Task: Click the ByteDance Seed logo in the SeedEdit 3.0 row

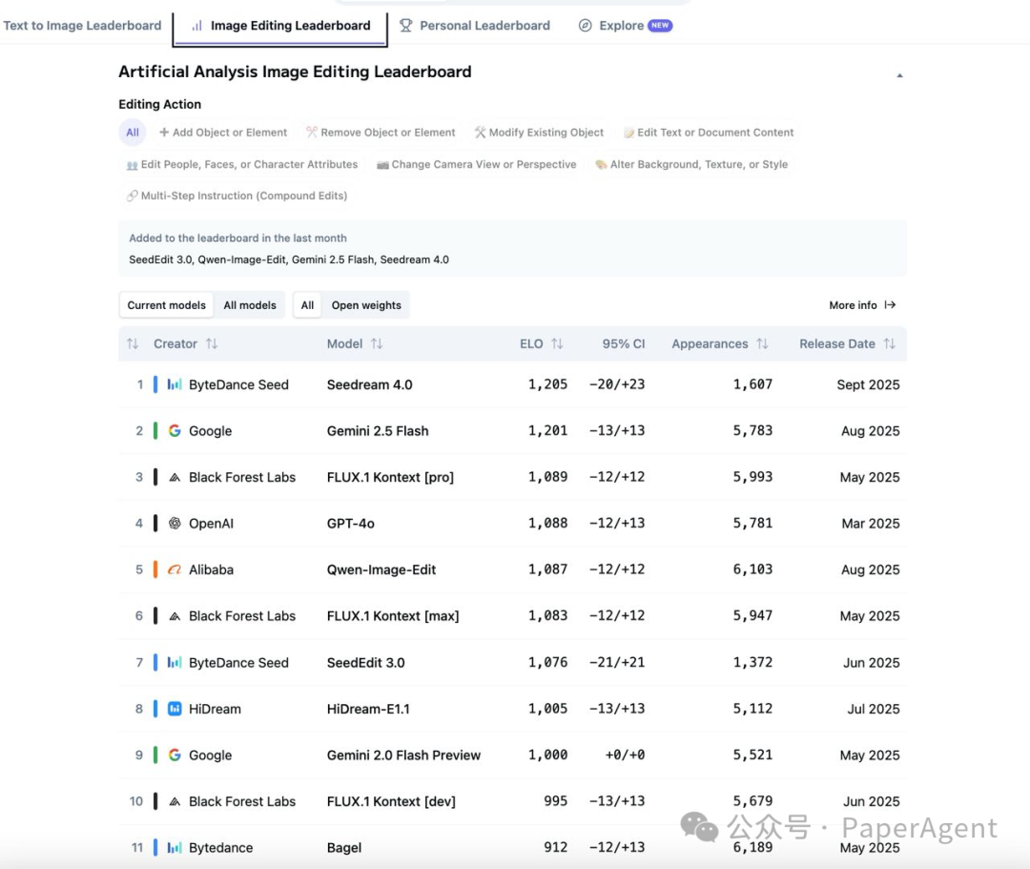Action: point(175,662)
